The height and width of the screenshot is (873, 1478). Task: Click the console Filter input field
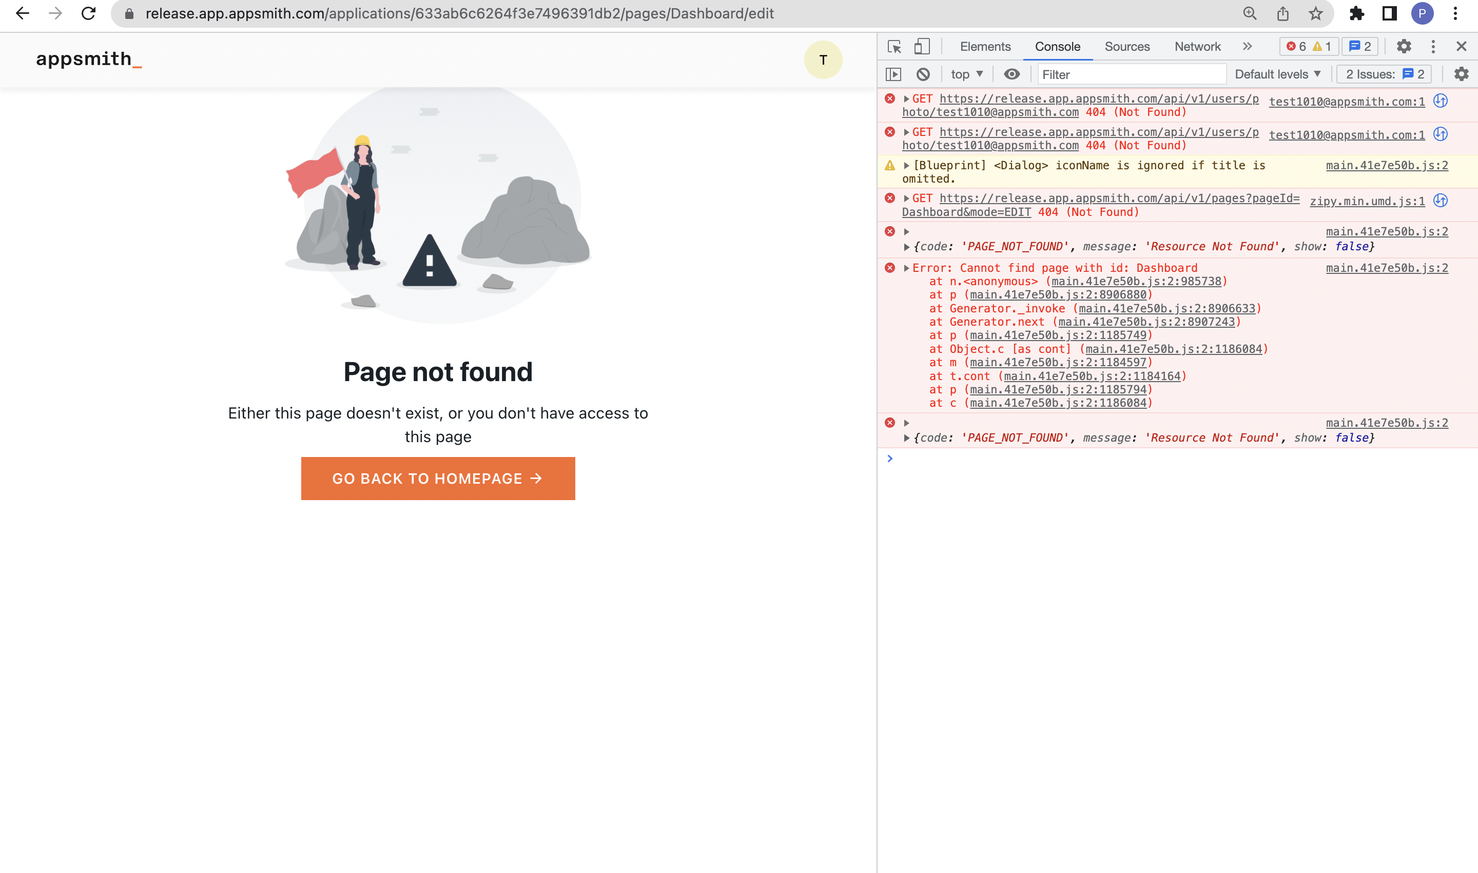click(1130, 74)
